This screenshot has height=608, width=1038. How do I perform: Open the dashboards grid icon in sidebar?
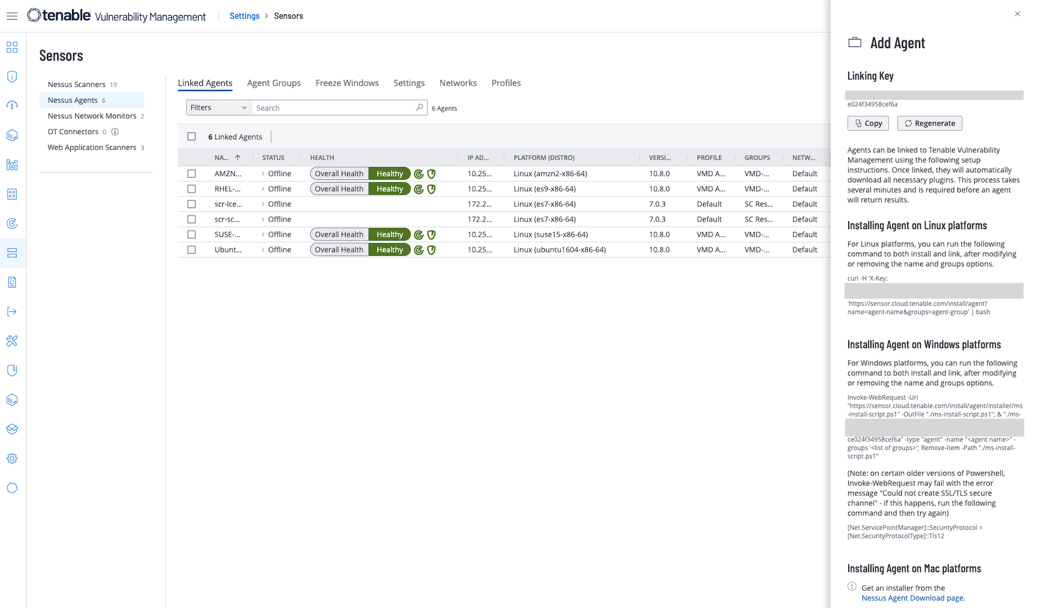click(12, 47)
